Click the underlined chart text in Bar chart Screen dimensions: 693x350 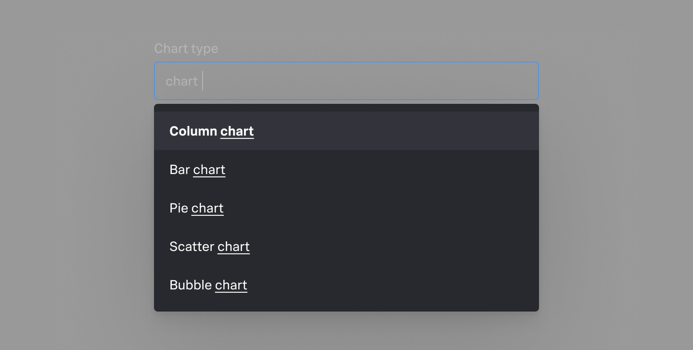coord(209,169)
